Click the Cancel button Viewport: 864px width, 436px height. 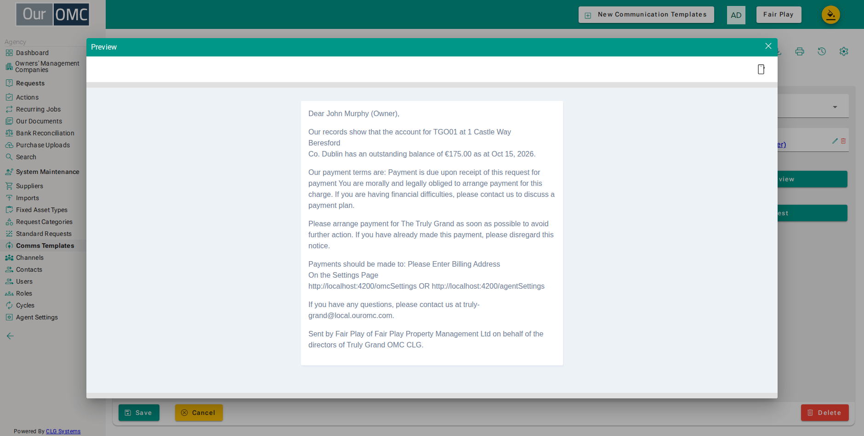pyautogui.click(x=199, y=413)
